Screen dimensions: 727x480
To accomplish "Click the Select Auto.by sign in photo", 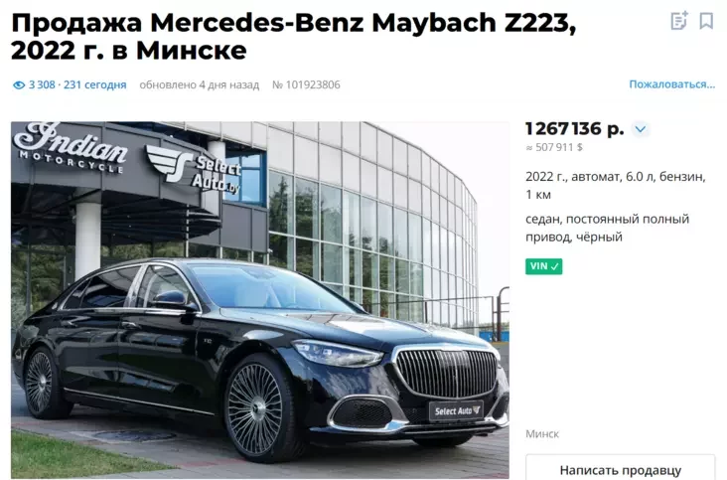I will [x=195, y=170].
